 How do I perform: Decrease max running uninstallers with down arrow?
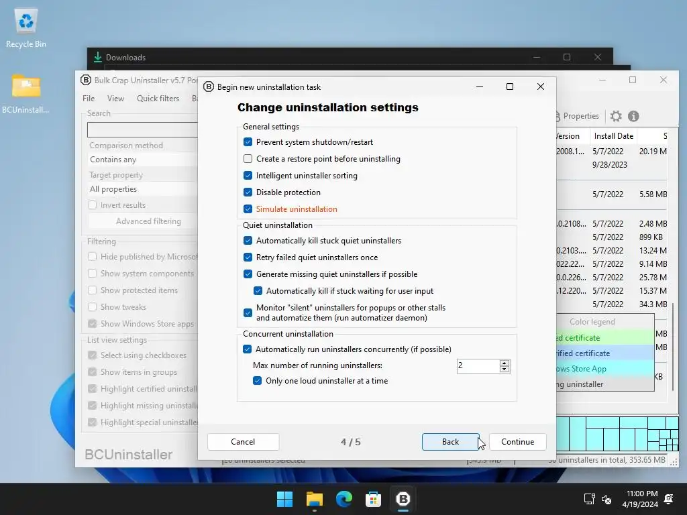click(505, 369)
